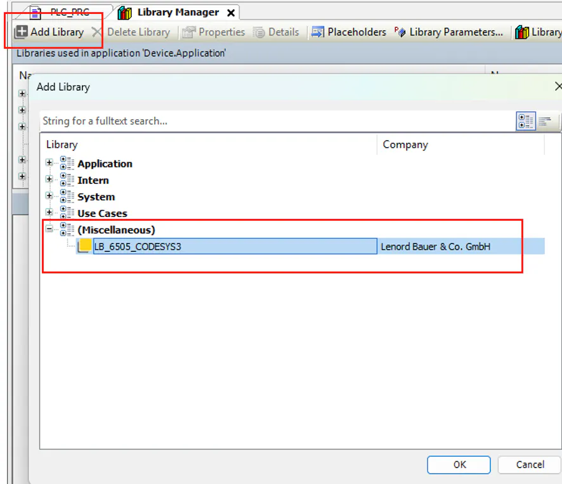
Task: Cancel the Add Library dialog
Action: tap(530, 464)
